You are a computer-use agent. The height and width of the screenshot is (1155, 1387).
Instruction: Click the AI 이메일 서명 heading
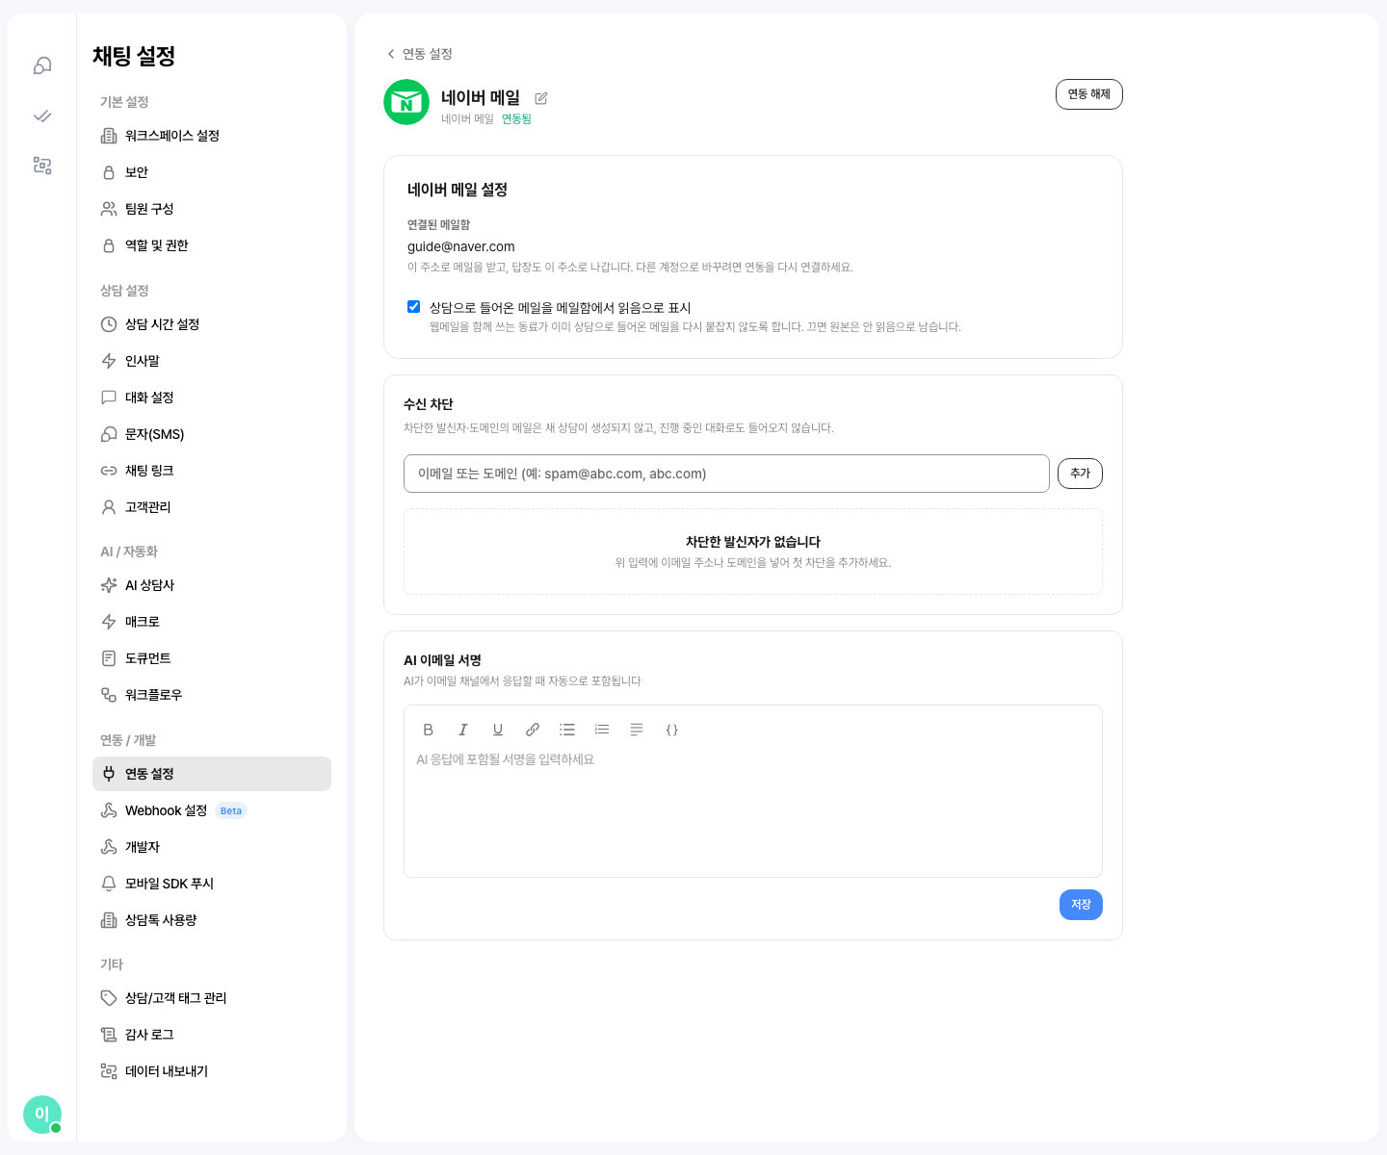coord(442,660)
